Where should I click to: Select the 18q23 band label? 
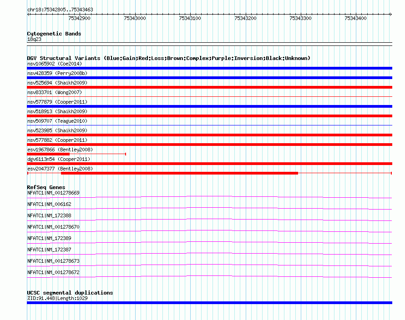coord(34,39)
